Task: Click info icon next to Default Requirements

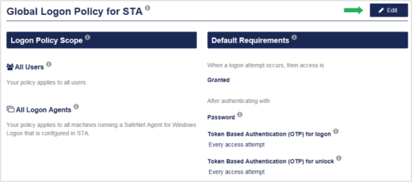Action: pos(294,37)
